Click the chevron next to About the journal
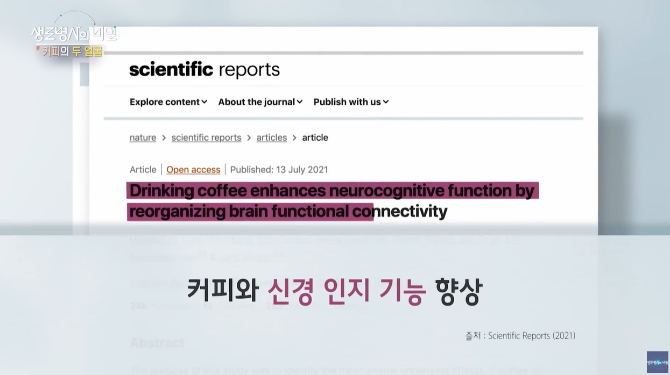Screen dimensions: 670x375 (x=300, y=102)
